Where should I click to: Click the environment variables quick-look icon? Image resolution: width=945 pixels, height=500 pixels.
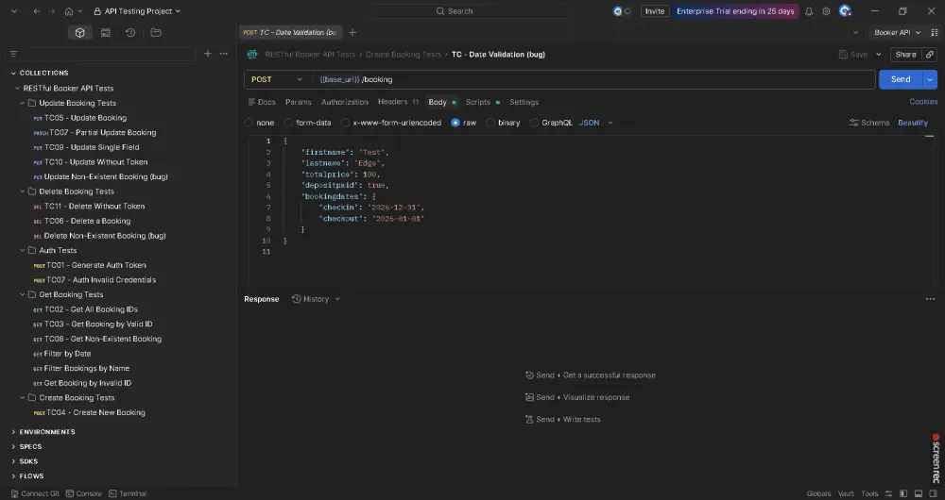(x=933, y=32)
